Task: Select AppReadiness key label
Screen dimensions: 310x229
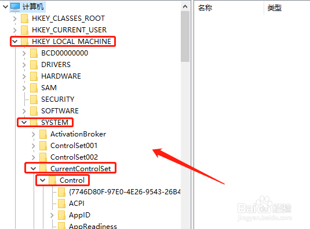Action: (x=93, y=226)
